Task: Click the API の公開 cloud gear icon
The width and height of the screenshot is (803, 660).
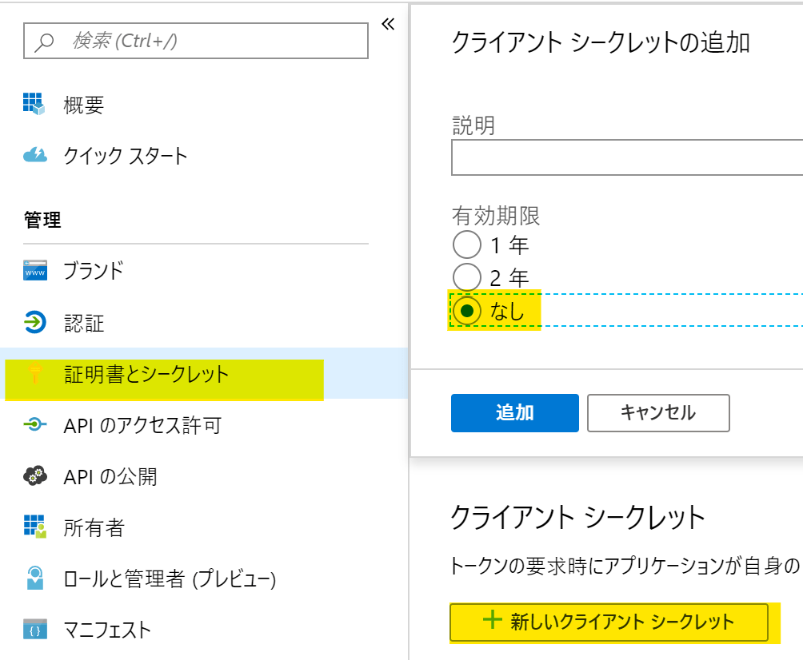Action: coord(35,476)
